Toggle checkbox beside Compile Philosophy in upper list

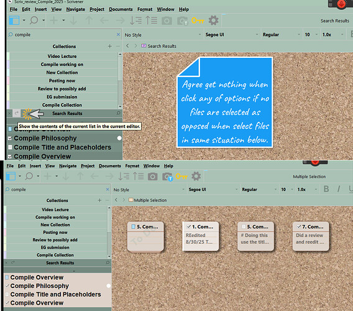click(10, 138)
